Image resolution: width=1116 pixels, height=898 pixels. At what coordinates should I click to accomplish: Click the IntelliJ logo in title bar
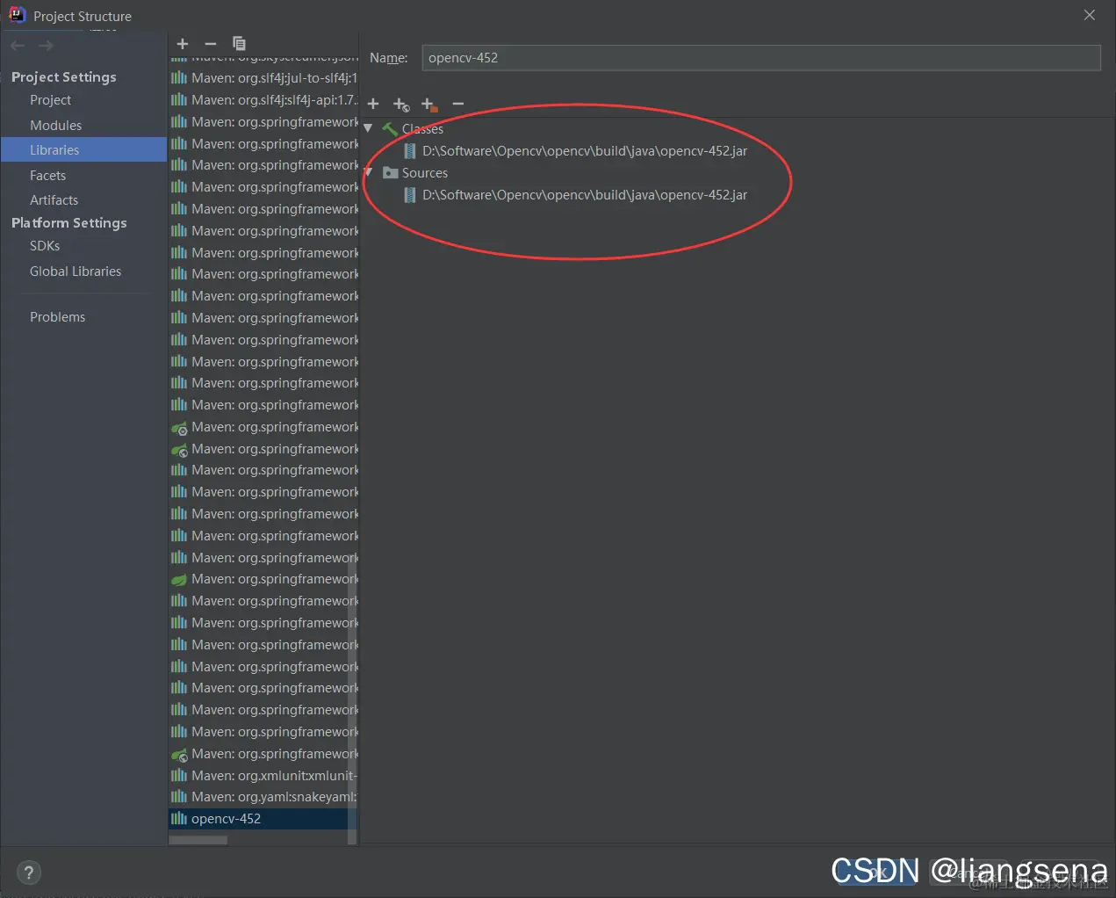[17, 15]
